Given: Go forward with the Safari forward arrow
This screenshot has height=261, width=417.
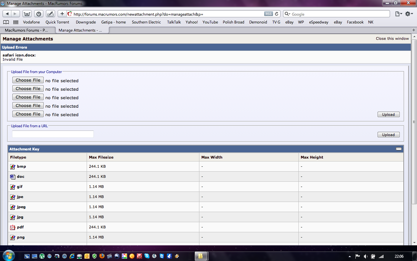Looking at the screenshot, I should coord(15,14).
